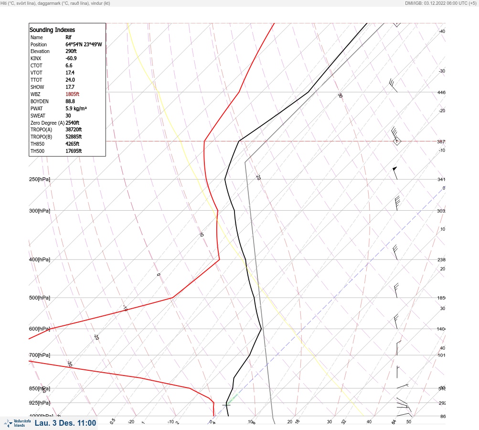Click the TROPO(A) value 38720ft

74,129
